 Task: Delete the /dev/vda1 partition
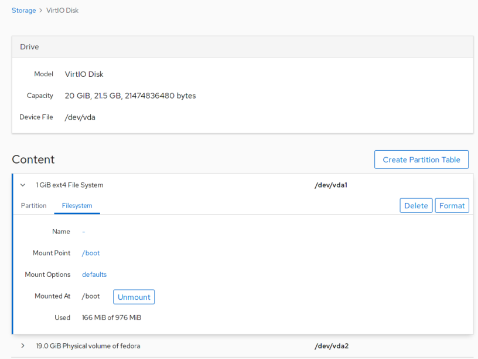416,205
